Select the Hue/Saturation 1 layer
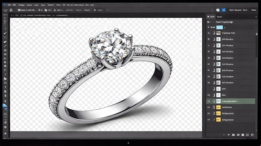 tap(231, 101)
